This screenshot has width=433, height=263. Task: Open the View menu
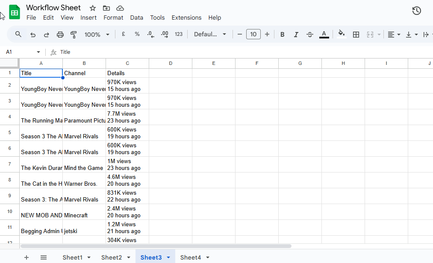67,18
